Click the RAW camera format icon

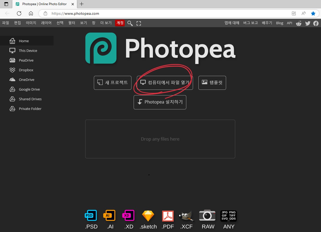[x=207, y=215]
